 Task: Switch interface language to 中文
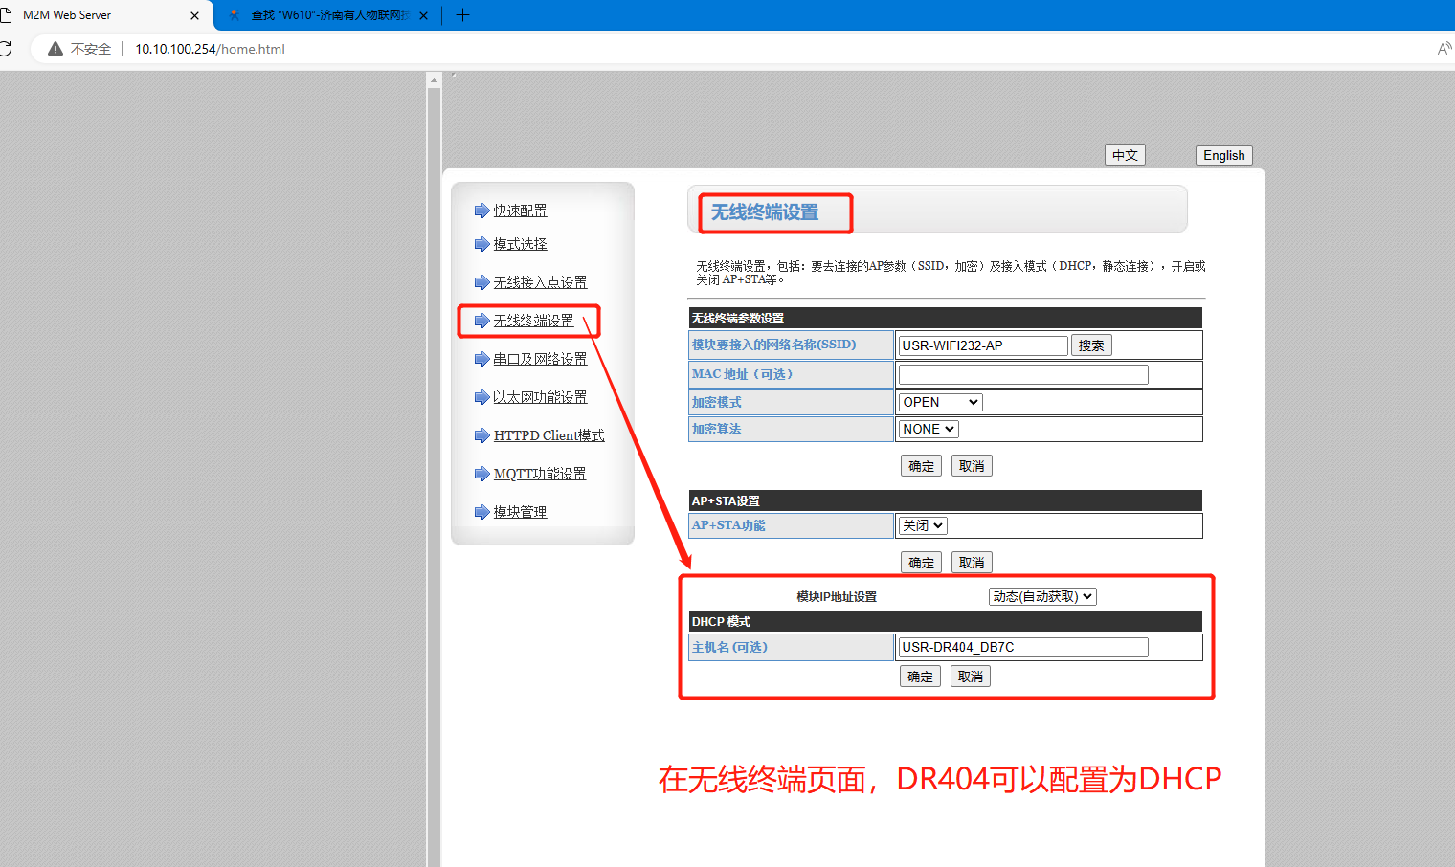coord(1125,155)
